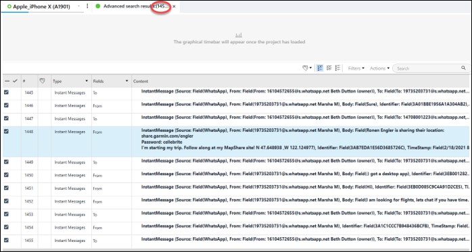Screen dimensions: 472x252
Task: Uncheck the checkbox for row 1450
Action: (x=6, y=175)
